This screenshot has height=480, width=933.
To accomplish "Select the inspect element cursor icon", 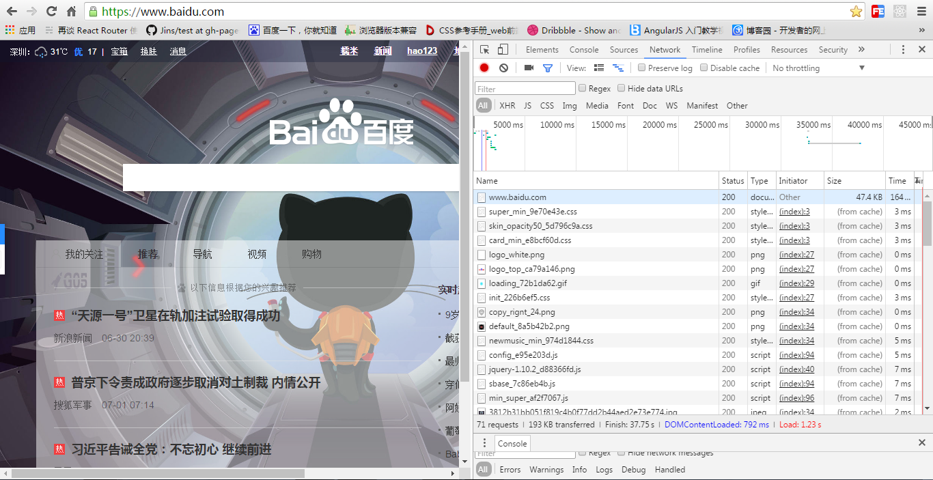I will point(484,50).
